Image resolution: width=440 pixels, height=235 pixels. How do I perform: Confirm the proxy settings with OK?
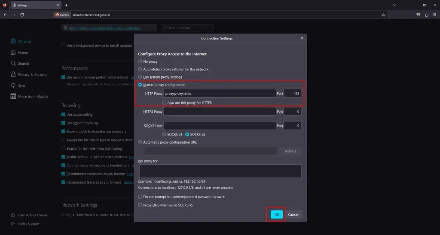pos(276,214)
